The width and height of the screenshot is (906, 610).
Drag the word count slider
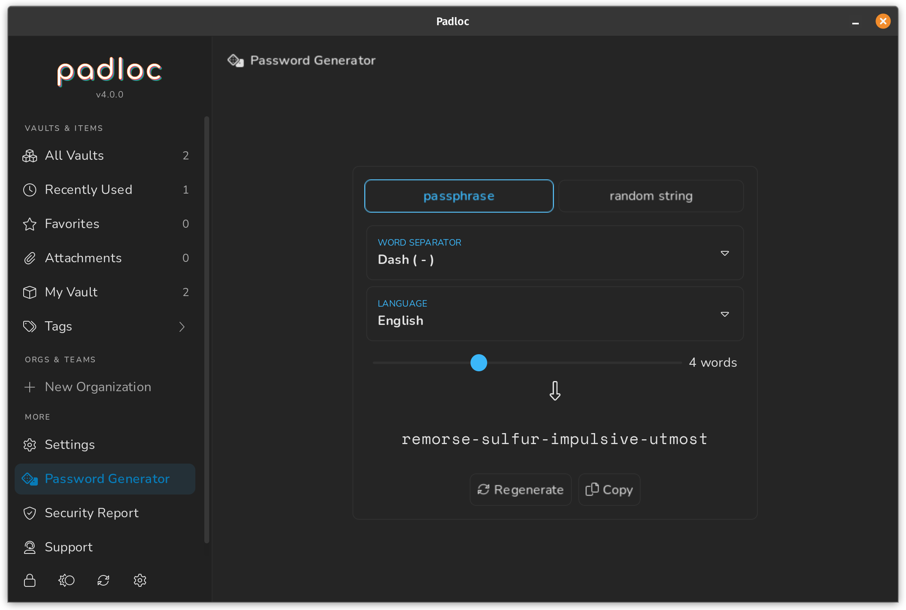click(x=479, y=362)
